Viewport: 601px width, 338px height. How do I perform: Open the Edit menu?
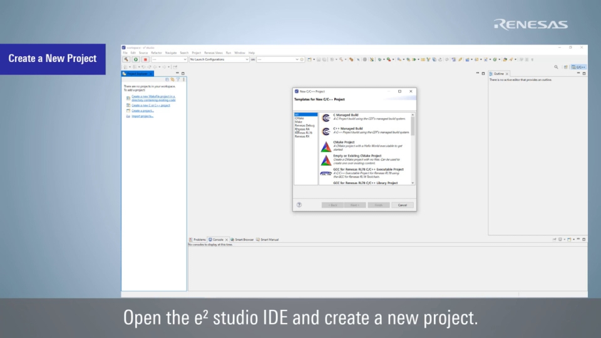133,53
